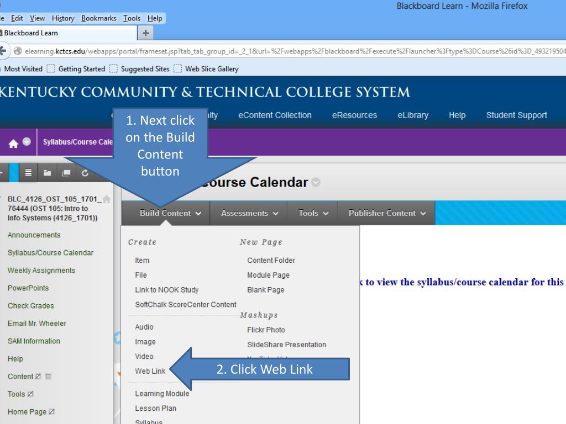Click the hidden-link icon next to sidebar Tools

[x=30, y=394]
